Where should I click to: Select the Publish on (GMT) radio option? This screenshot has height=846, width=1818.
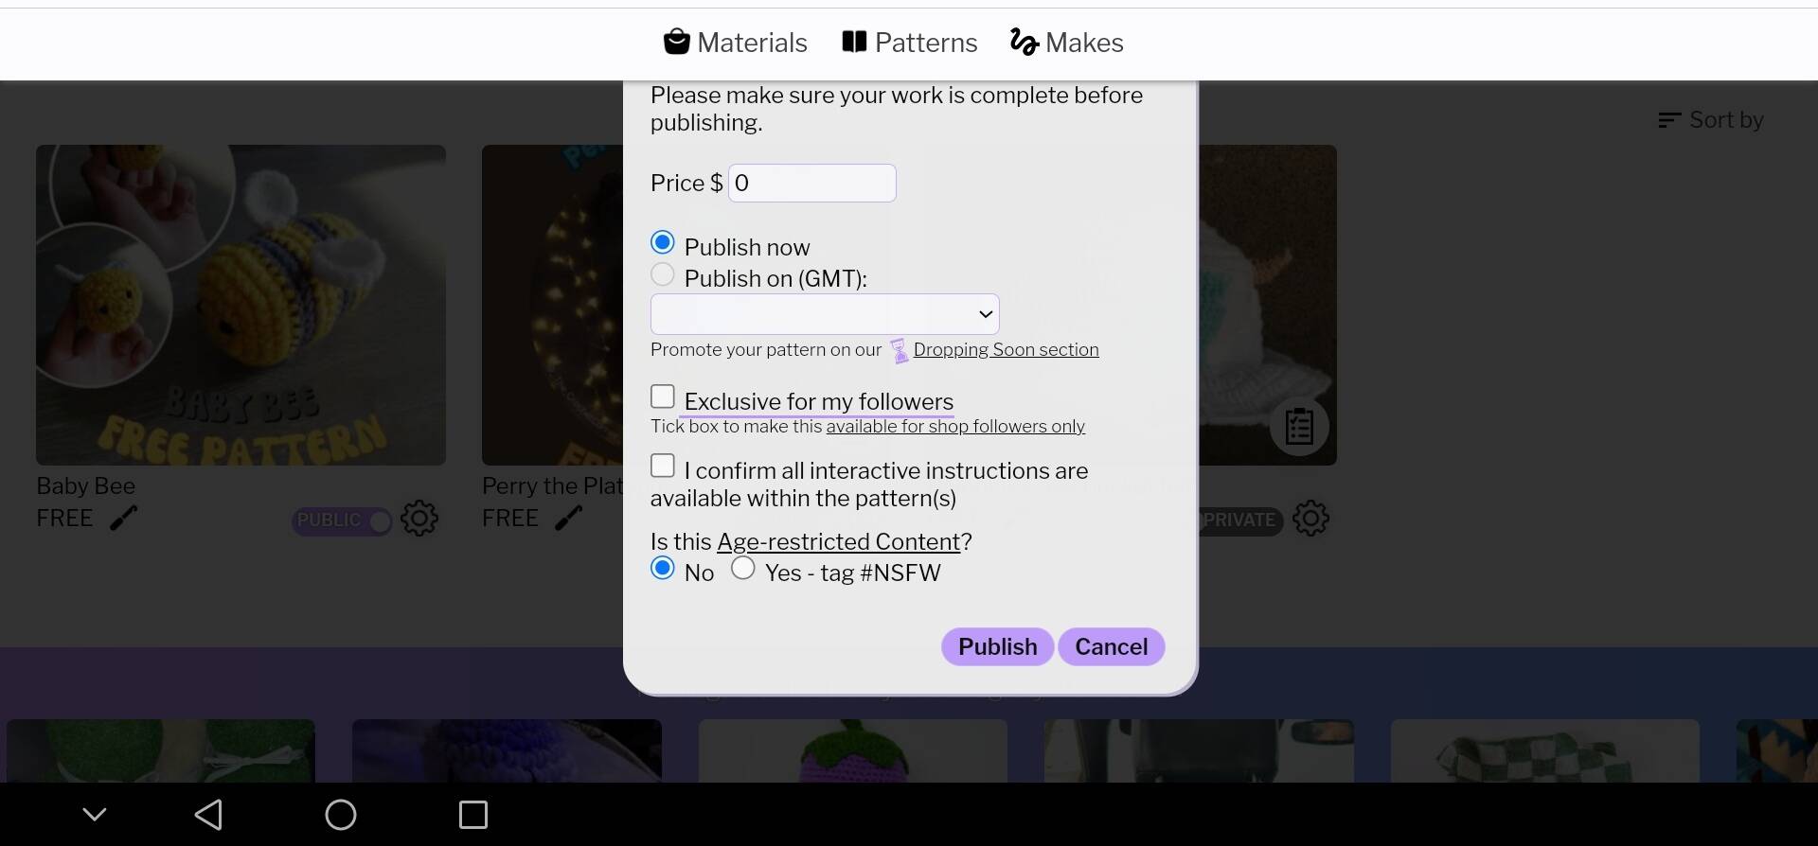click(x=663, y=274)
